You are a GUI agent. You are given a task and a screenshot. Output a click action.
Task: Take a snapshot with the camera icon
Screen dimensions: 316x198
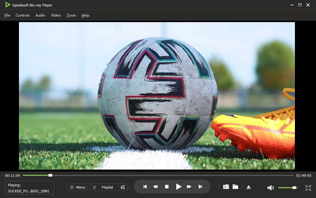(x=226, y=187)
